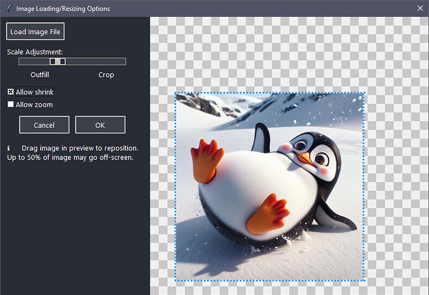This screenshot has width=429, height=295.
Task: Enable the Allow zoom checkbox
Action: 11,104
